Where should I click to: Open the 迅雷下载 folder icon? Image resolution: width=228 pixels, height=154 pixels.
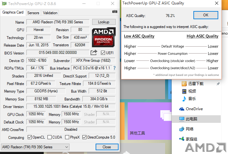[184, 84]
